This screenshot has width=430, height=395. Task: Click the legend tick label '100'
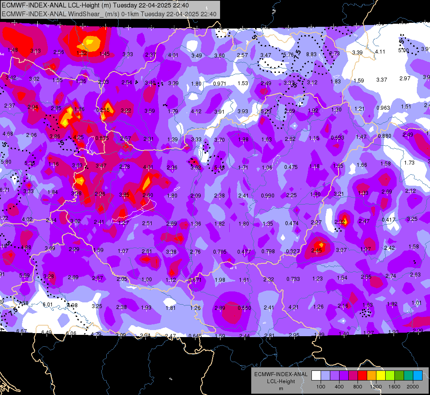tap(321, 387)
